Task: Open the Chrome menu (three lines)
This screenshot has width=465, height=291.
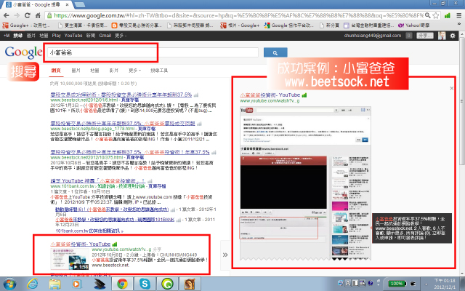Action: click(x=458, y=15)
